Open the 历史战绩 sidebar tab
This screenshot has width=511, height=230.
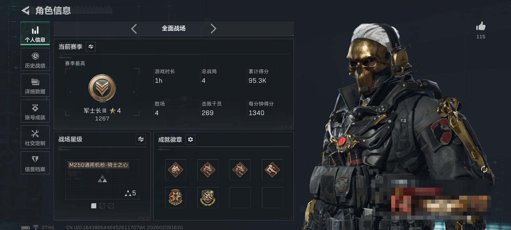tap(35, 59)
